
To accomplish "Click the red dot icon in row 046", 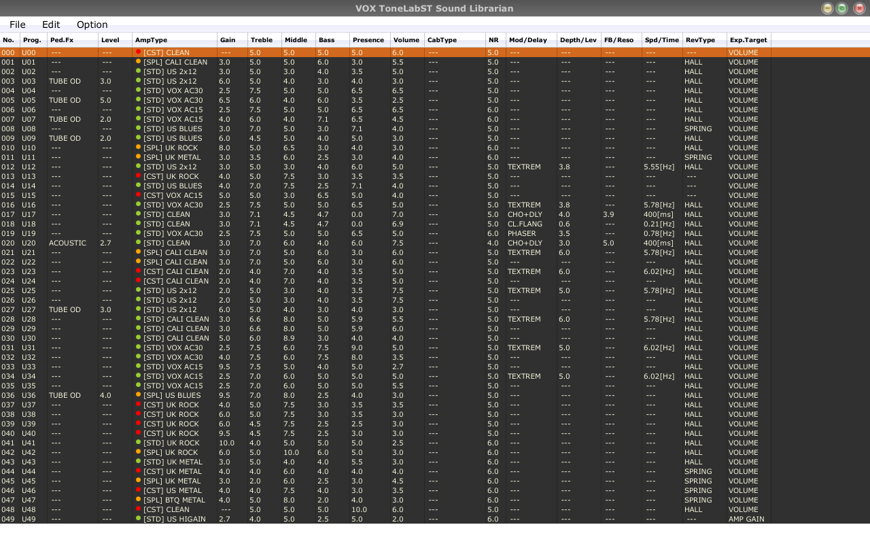I will pyautogui.click(x=139, y=490).
